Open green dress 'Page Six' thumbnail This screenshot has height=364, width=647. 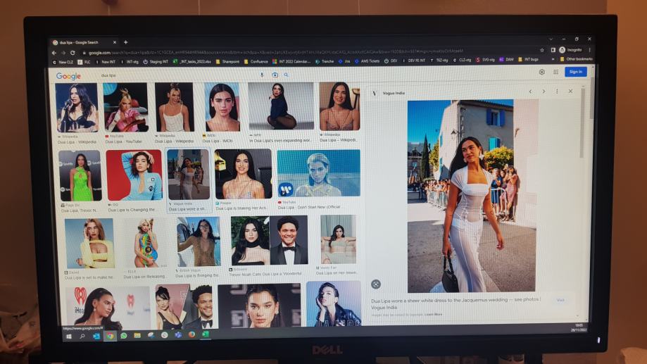[x=80, y=176]
